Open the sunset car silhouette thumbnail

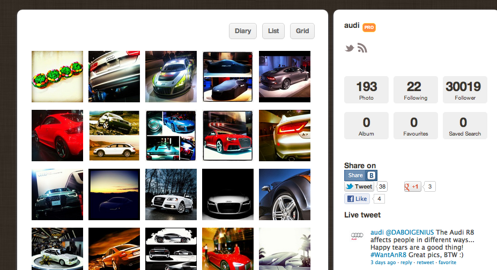click(x=114, y=194)
